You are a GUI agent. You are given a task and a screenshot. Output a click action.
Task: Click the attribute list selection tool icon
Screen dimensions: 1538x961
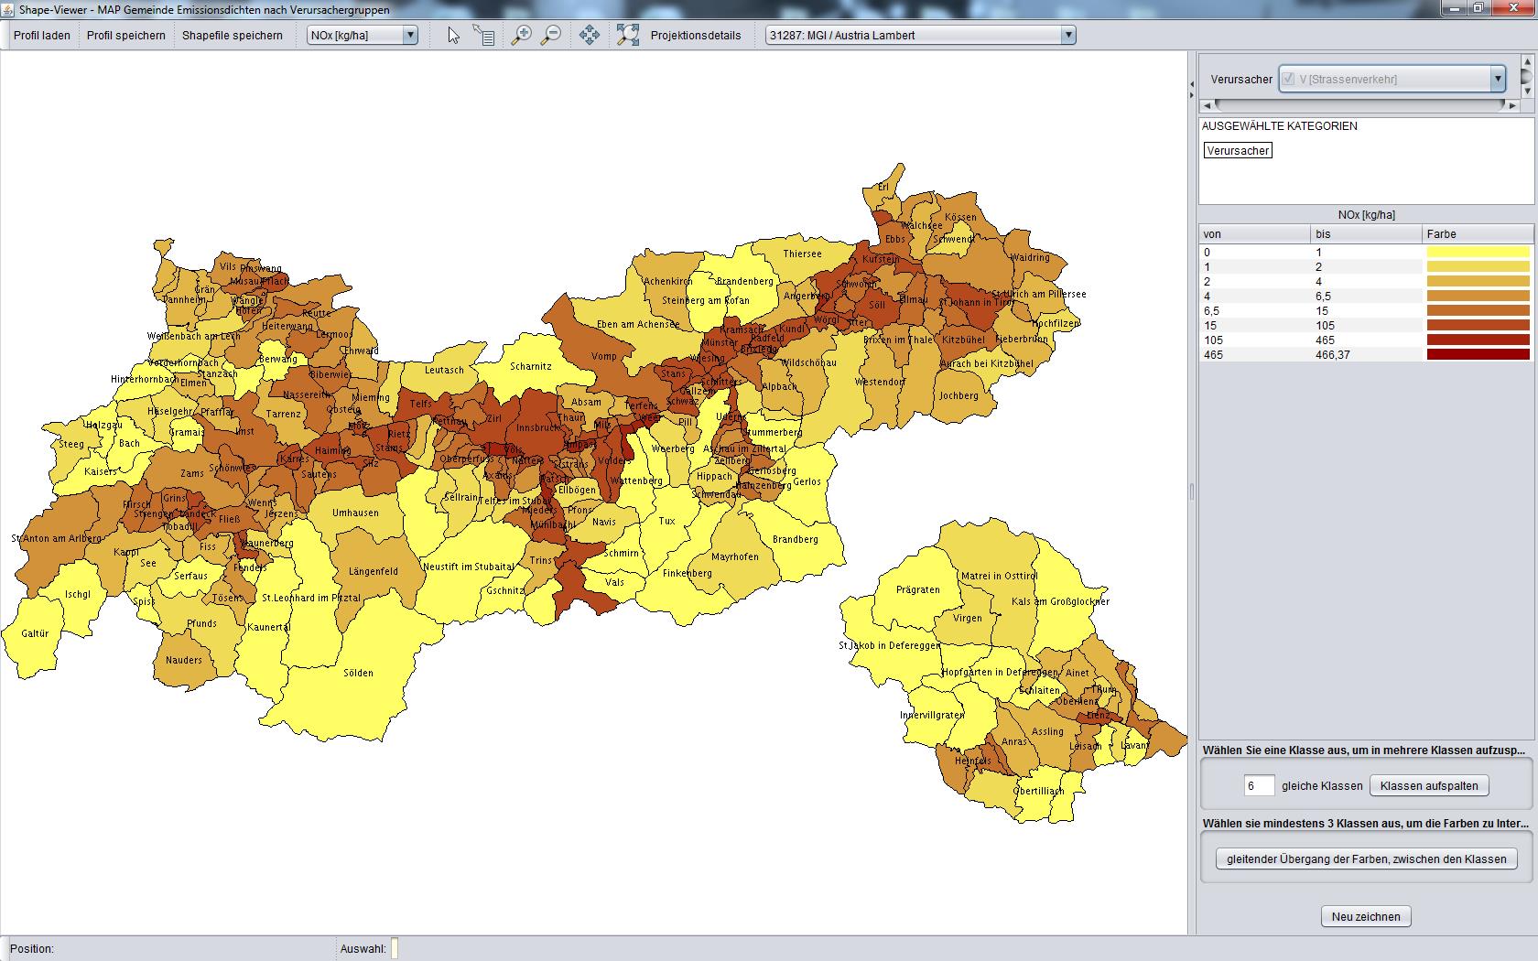(x=483, y=36)
